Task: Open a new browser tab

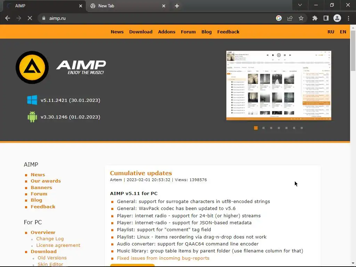Action: 177,6
